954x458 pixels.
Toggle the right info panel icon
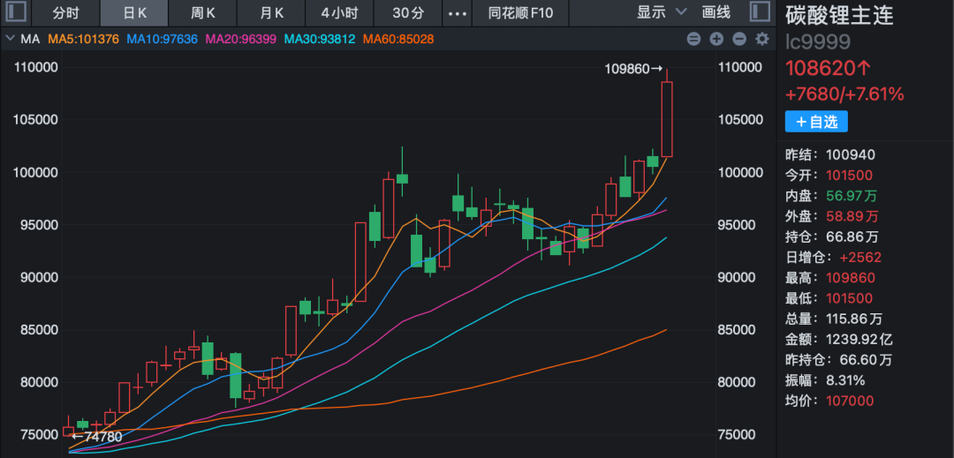click(758, 12)
